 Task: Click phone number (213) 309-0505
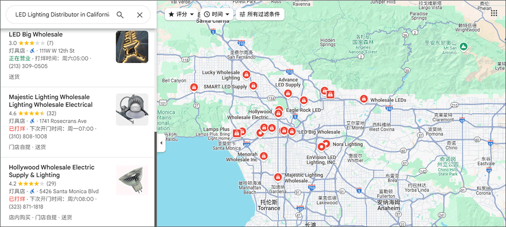(28, 66)
